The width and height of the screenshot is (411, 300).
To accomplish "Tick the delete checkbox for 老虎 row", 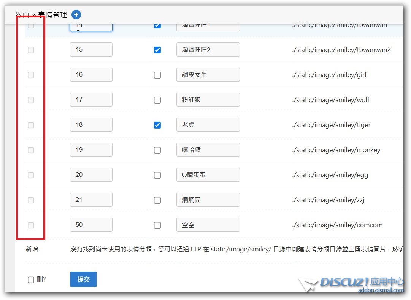I will (x=31, y=125).
